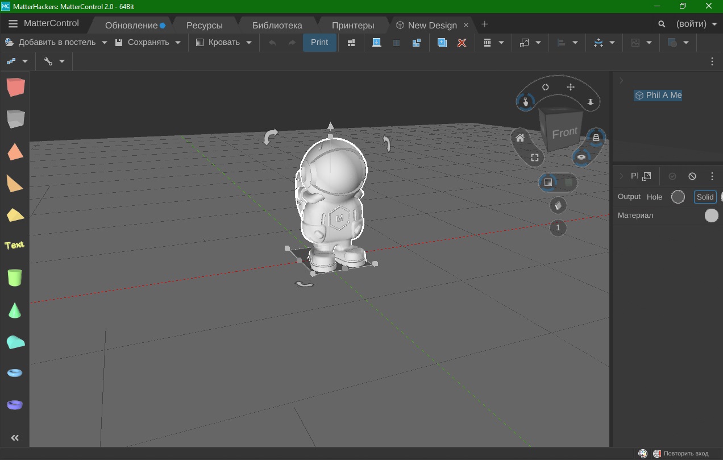Select the Zoom down-arrow view control
This screenshot has width=723, height=460.
tap(591, 102)
